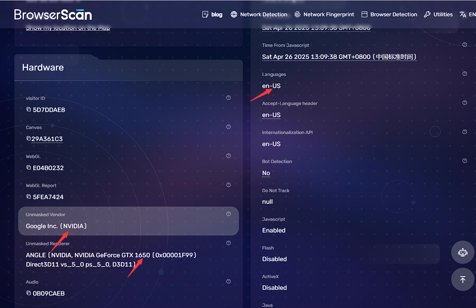Open help icon for Languages
This screenshot has width=476, height=308.
tap(465, 74)
